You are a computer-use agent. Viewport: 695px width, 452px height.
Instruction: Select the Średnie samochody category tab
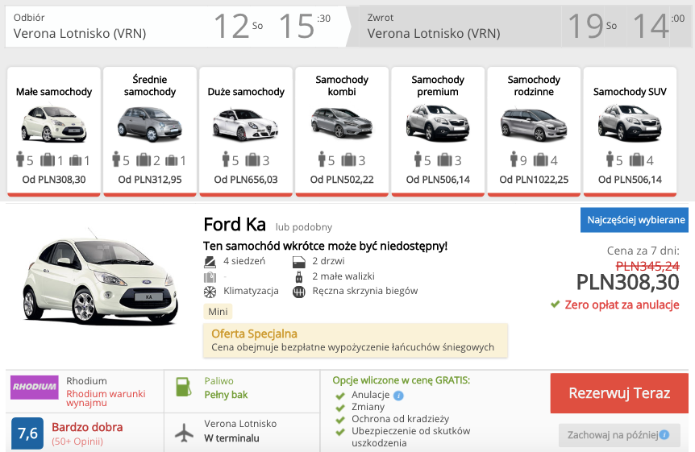point(150,131)
